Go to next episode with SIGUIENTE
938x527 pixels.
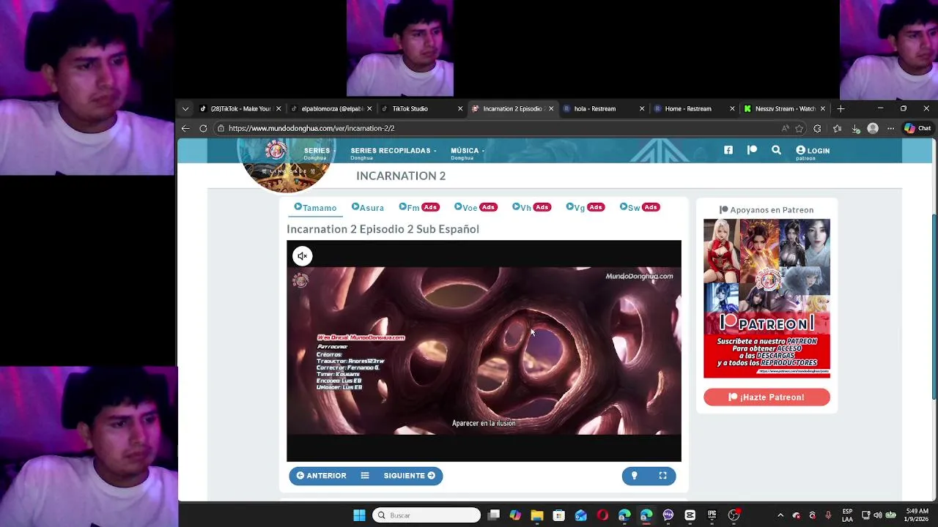click(x=410, y=476)
